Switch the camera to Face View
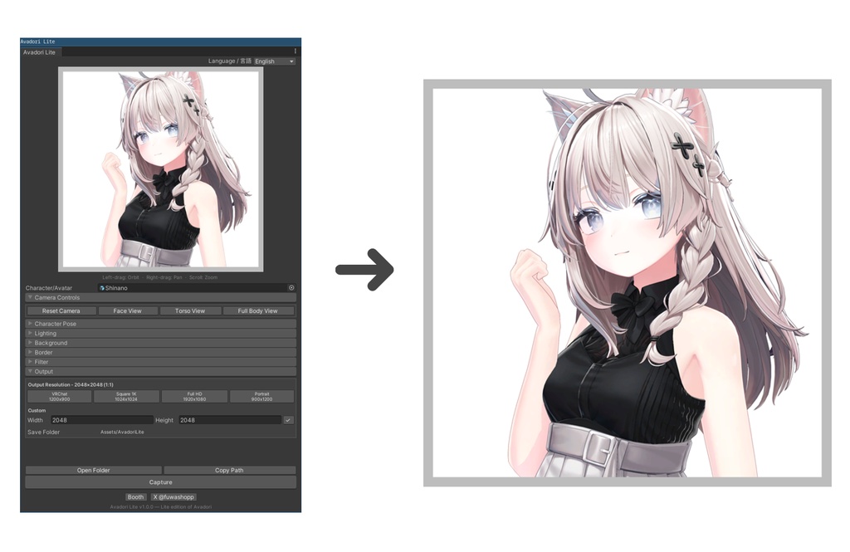 pos(127,310)
